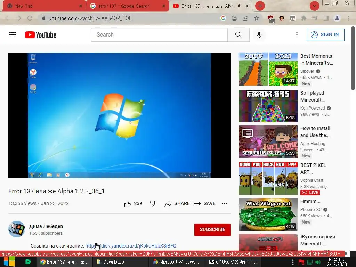Click the search magnifier button
356x267 pixels.
pyautogui.click(x=238, y=35)
